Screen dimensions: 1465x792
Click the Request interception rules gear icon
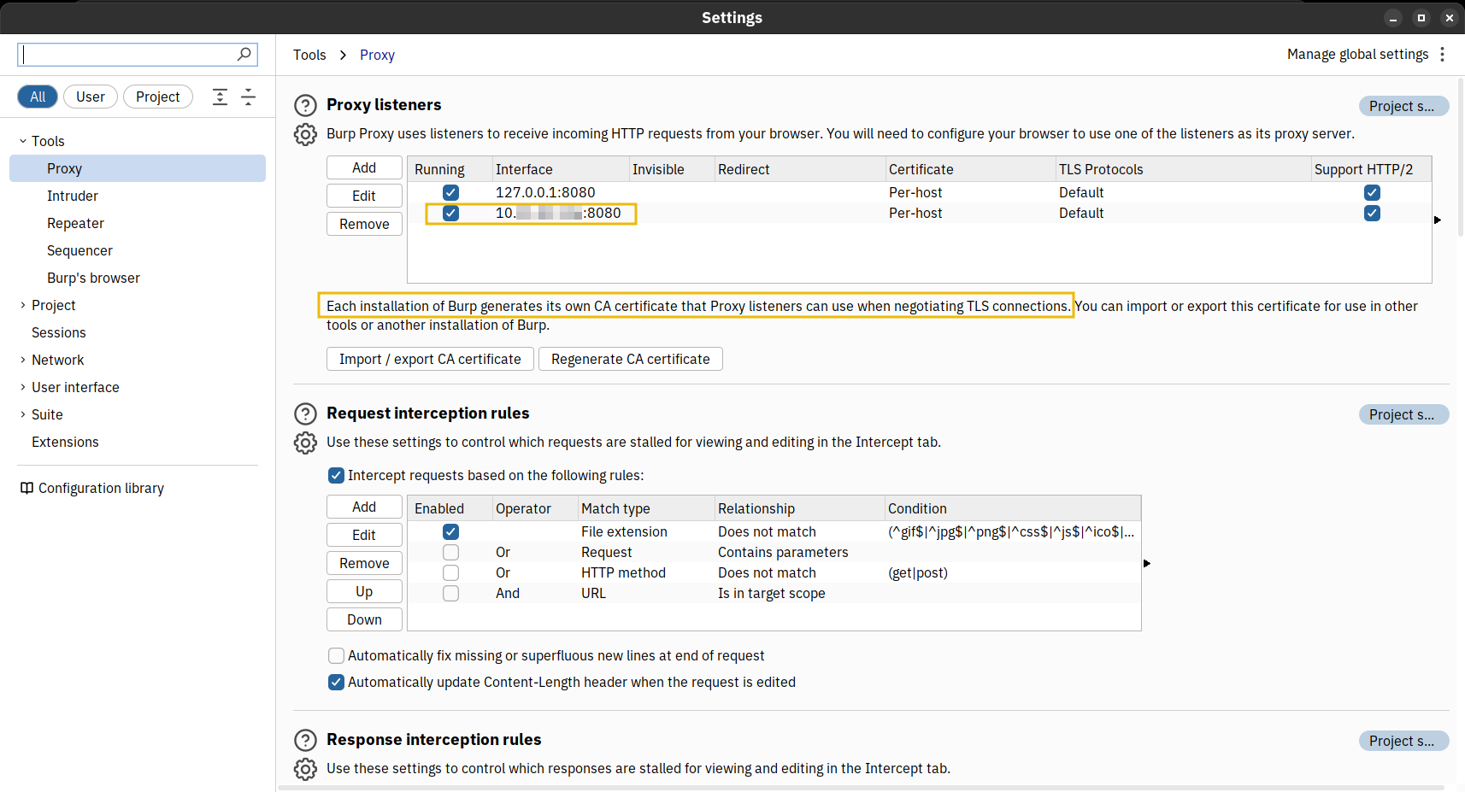point(305,443)
